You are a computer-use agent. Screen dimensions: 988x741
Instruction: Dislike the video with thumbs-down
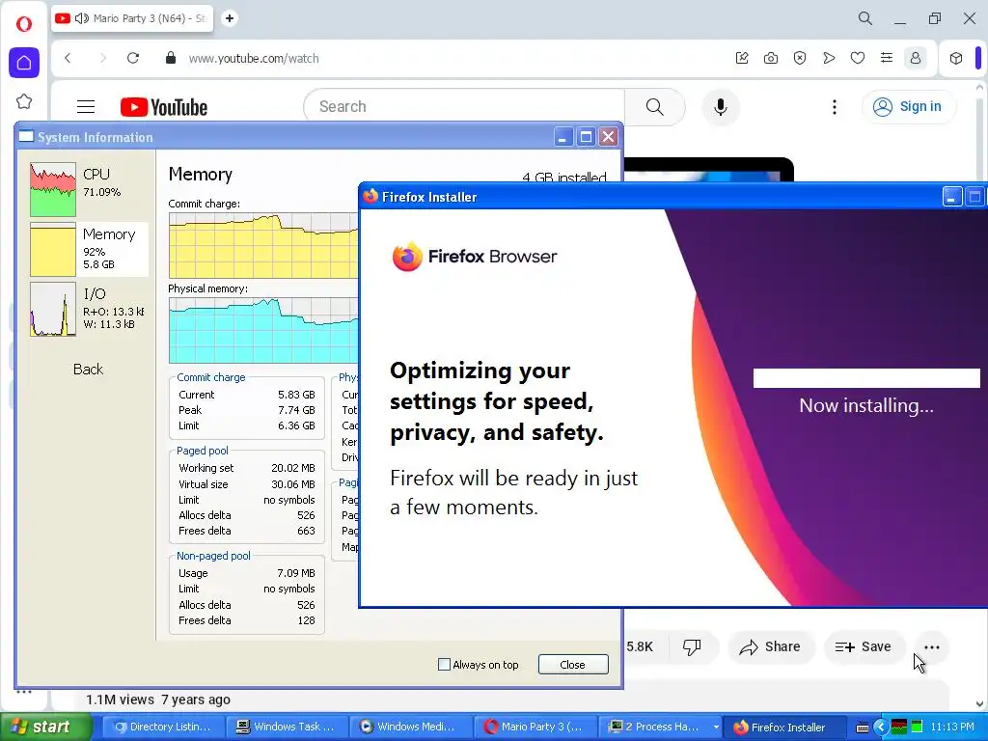[692, 646]
